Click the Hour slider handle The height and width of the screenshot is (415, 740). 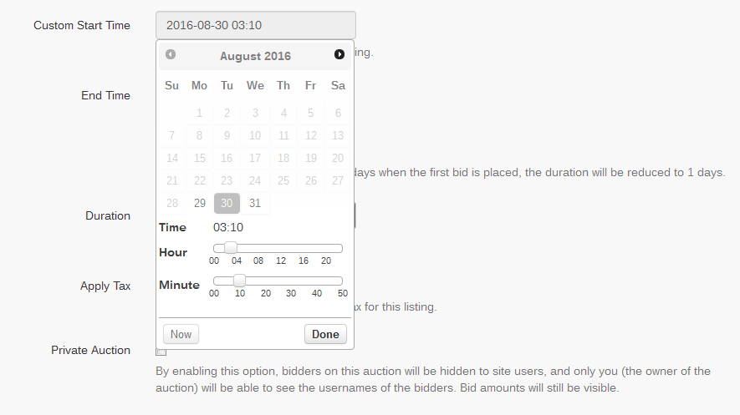[231, 248]
